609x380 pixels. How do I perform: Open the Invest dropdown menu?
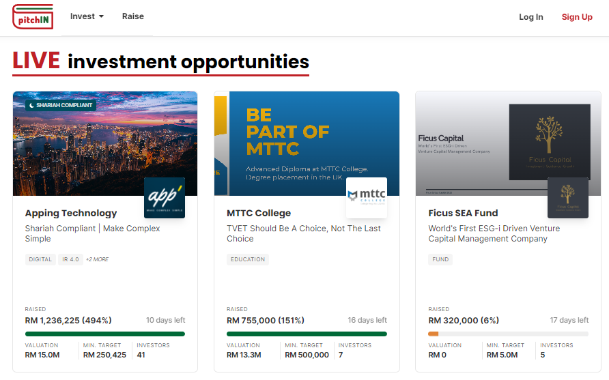[87, 16]
